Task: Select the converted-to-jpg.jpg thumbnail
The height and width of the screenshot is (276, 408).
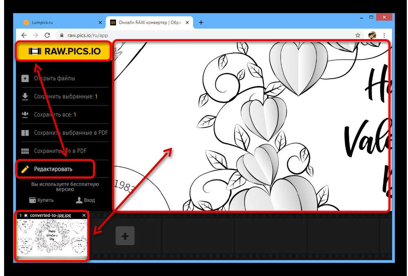Action: coord(52,238)
